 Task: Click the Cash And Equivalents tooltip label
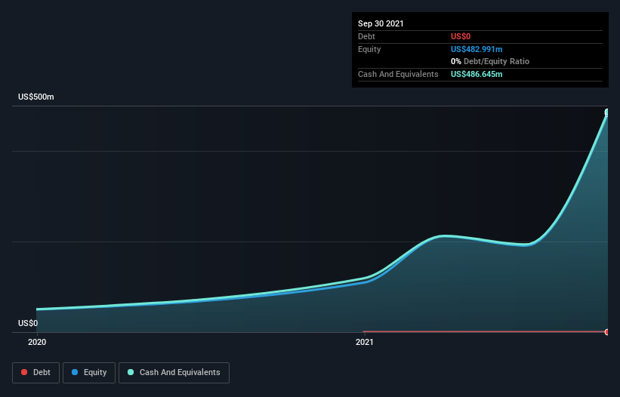[x=398, y=74]
